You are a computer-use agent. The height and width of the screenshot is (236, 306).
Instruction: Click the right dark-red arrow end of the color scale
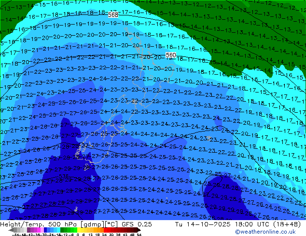139,230
